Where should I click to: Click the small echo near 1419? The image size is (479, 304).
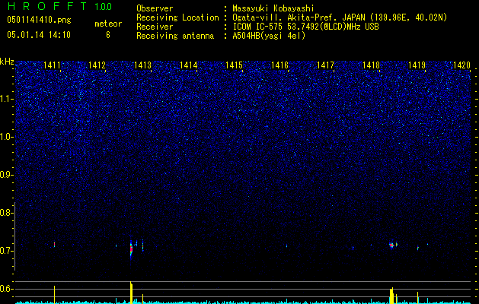pyautogui.click(x=417, y=249)
